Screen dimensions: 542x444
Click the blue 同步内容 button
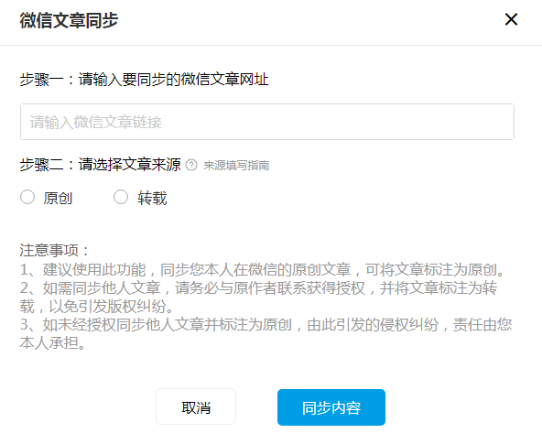[331, 407]
